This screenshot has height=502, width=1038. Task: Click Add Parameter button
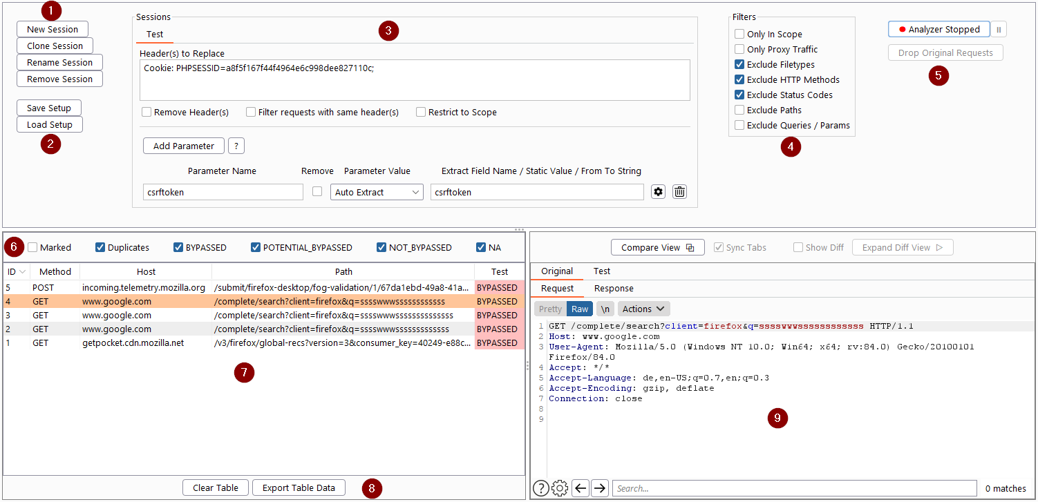184,146
